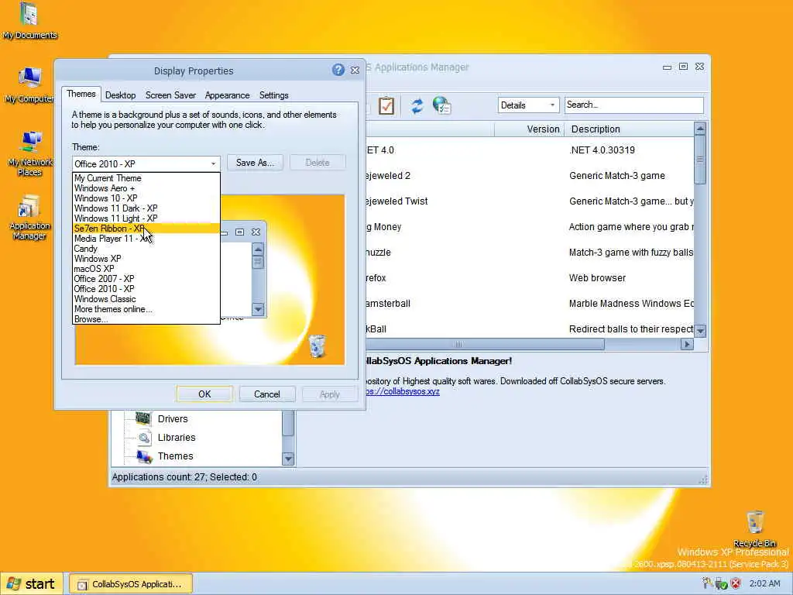The height and width of the screenshot is (595, 793).
Task: Open the My Computer desktop icon
Action: (29, 84)
